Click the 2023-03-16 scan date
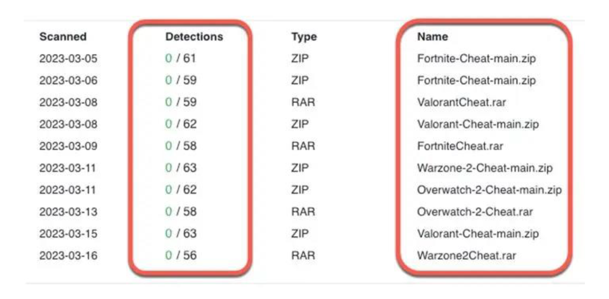Image resolution: width=609 pixels, height=299 pixels. point(68,255)
